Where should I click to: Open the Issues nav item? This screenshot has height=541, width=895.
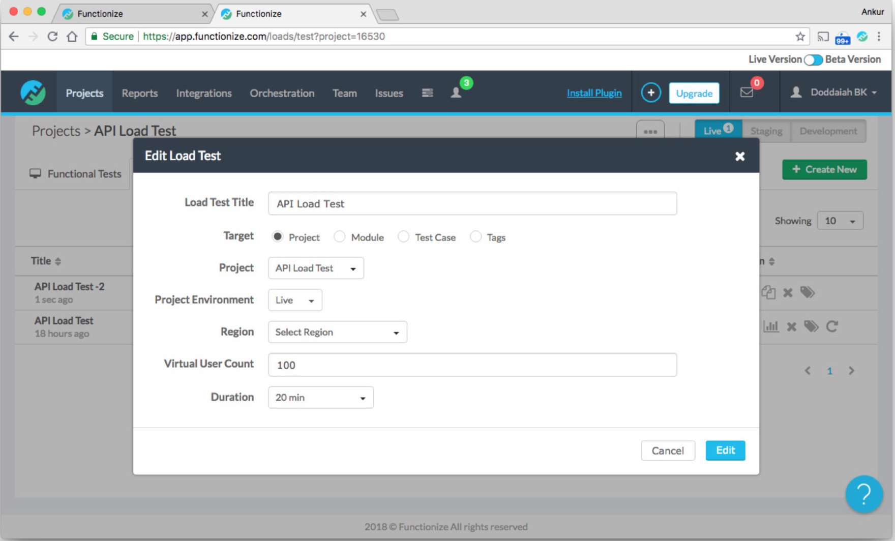point(389,93)
